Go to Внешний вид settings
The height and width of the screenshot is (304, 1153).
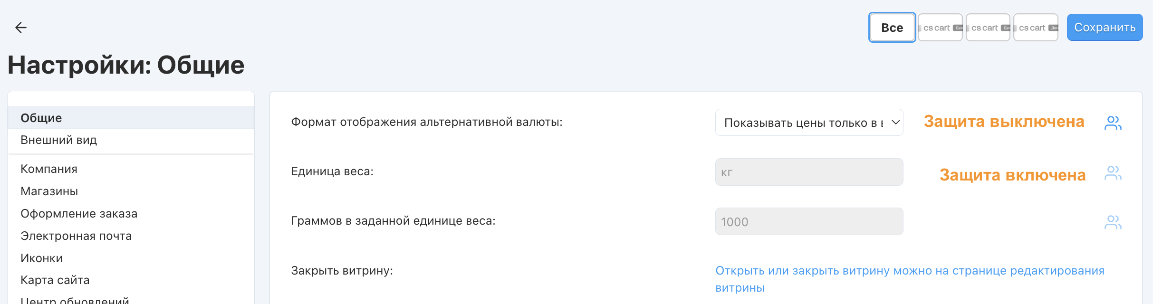59,140
